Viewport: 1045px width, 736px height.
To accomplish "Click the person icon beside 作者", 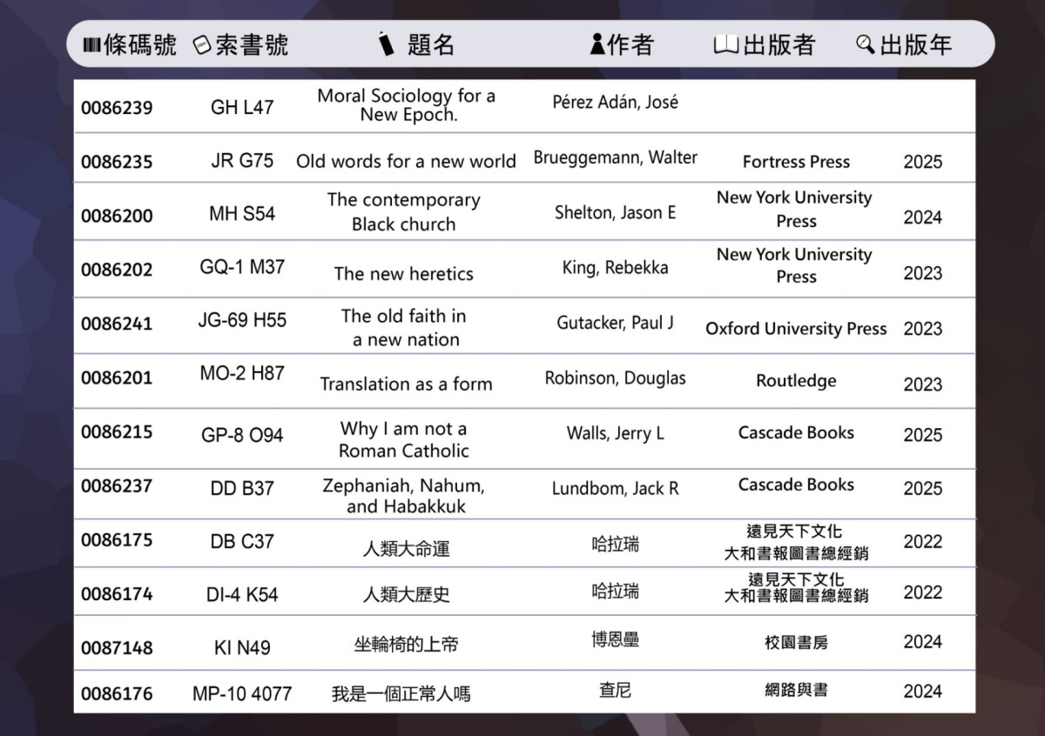I will pos(597,44).
